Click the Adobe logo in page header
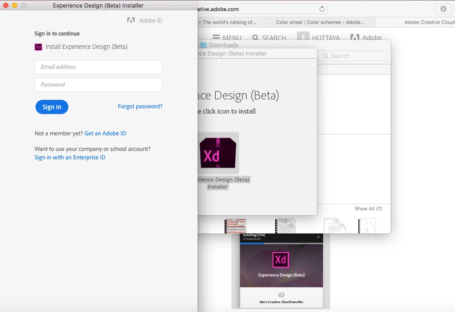 click(x=366, y=37)
